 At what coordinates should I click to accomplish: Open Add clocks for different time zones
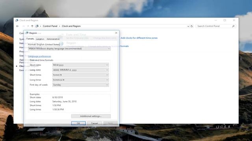[x=139, y=38]
